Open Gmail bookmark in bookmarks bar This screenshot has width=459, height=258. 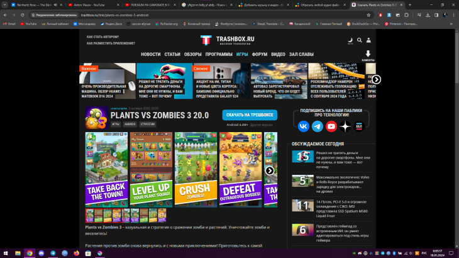9,24
